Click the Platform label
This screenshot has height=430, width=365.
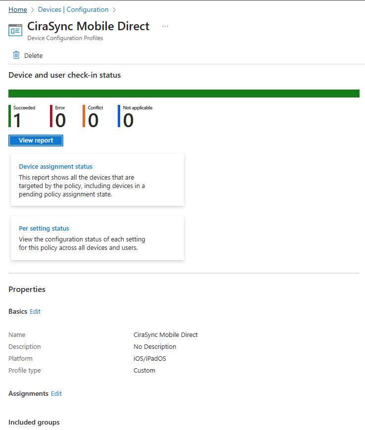click(x=20, y=359)
